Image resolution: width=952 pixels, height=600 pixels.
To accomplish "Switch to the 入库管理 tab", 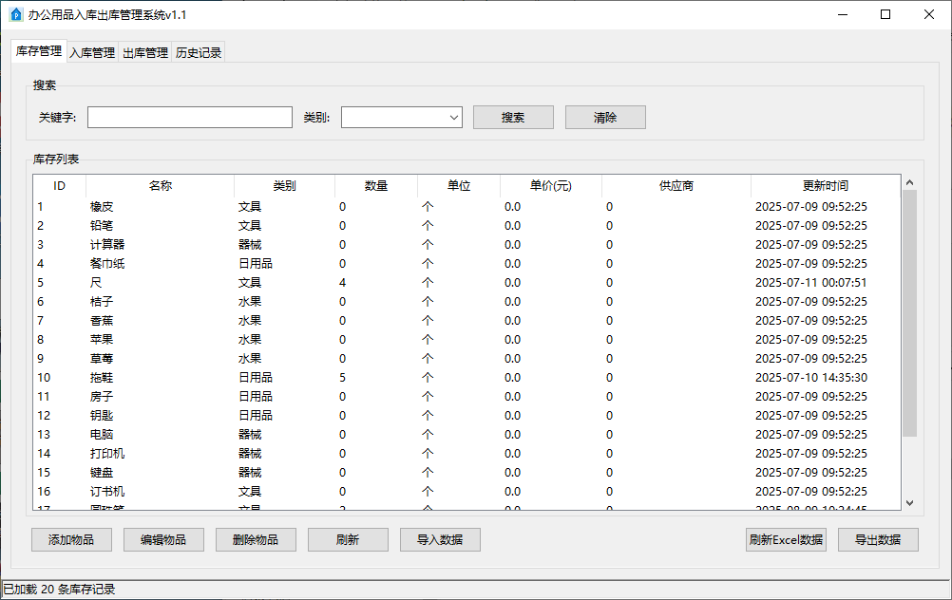I will point(92,53).
